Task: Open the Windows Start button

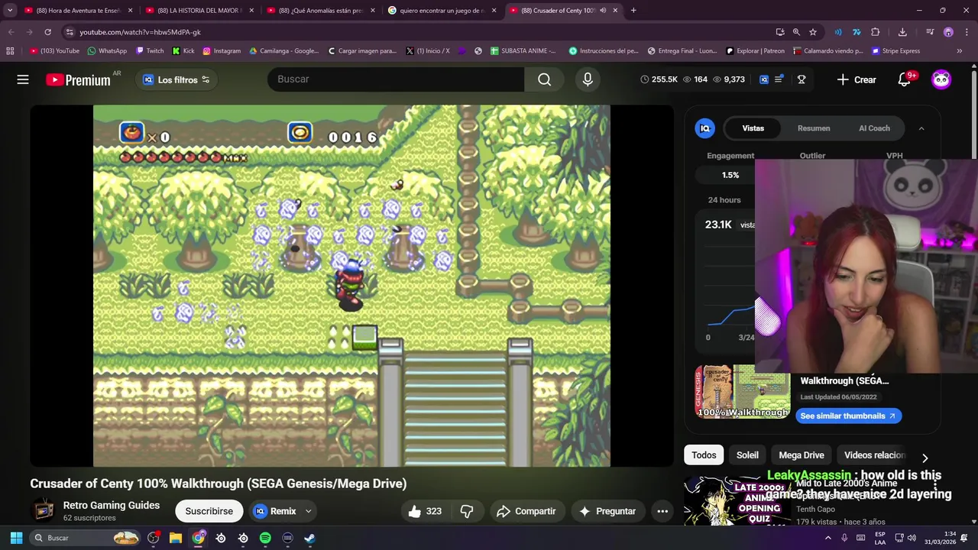Action: click(x=16, y=538)
